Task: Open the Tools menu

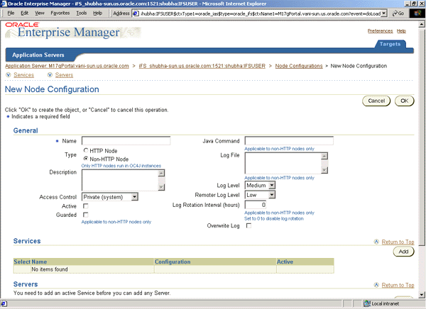Action: (x=81, y=13)
